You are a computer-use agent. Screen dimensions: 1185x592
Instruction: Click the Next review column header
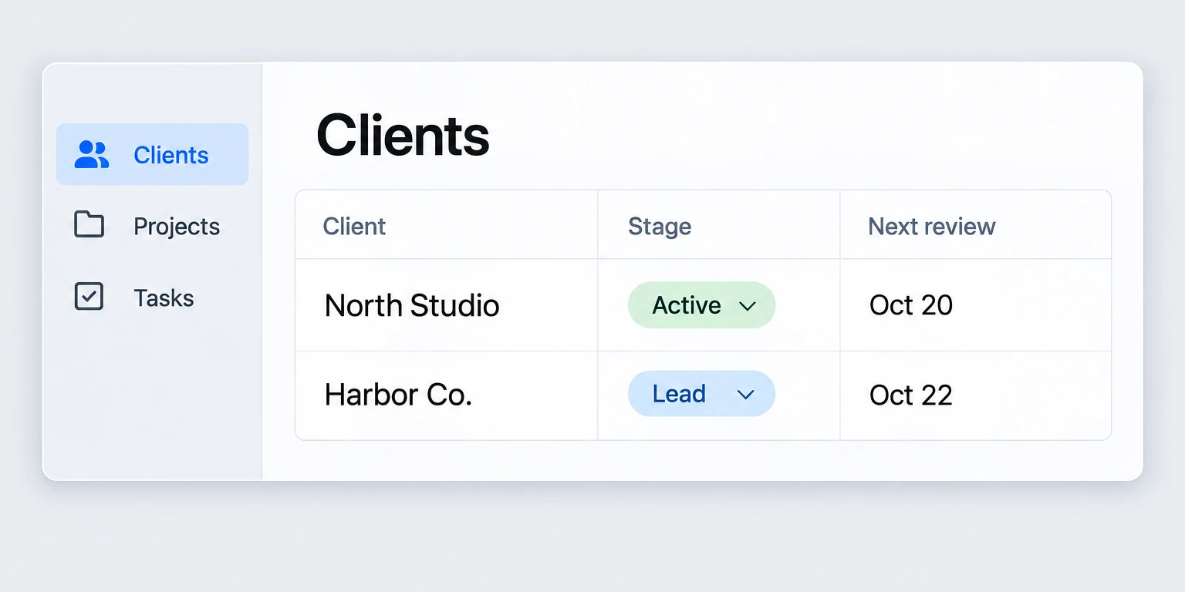(x=932, y=226)
